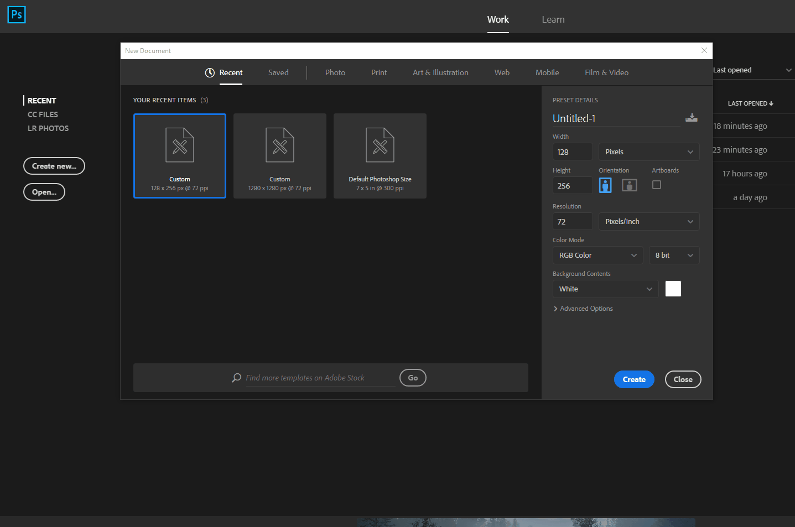795x527 pixels.
Task: Click the white background color swatch
Action: 673,289
